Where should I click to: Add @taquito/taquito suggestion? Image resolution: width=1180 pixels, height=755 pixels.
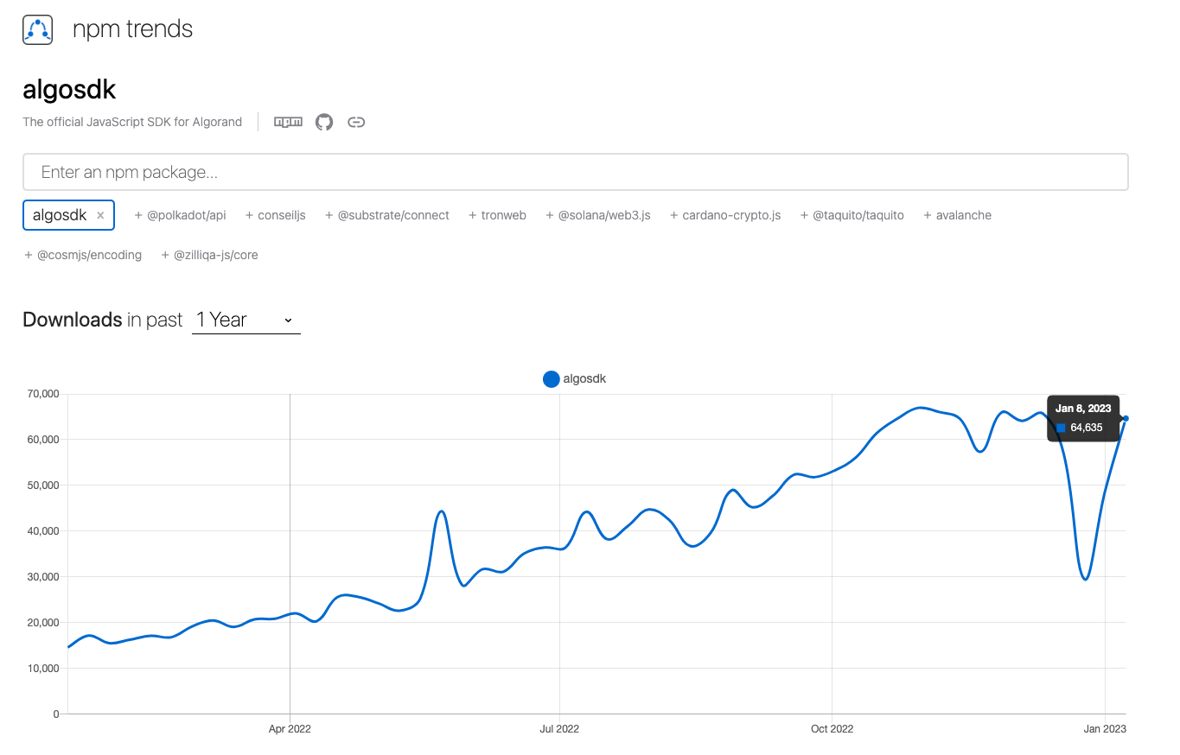tap(852, 215)
